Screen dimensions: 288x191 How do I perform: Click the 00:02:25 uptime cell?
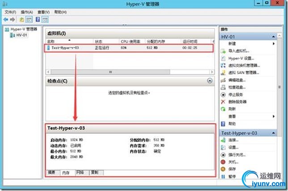pyautogui.click(x=190, y=48)
